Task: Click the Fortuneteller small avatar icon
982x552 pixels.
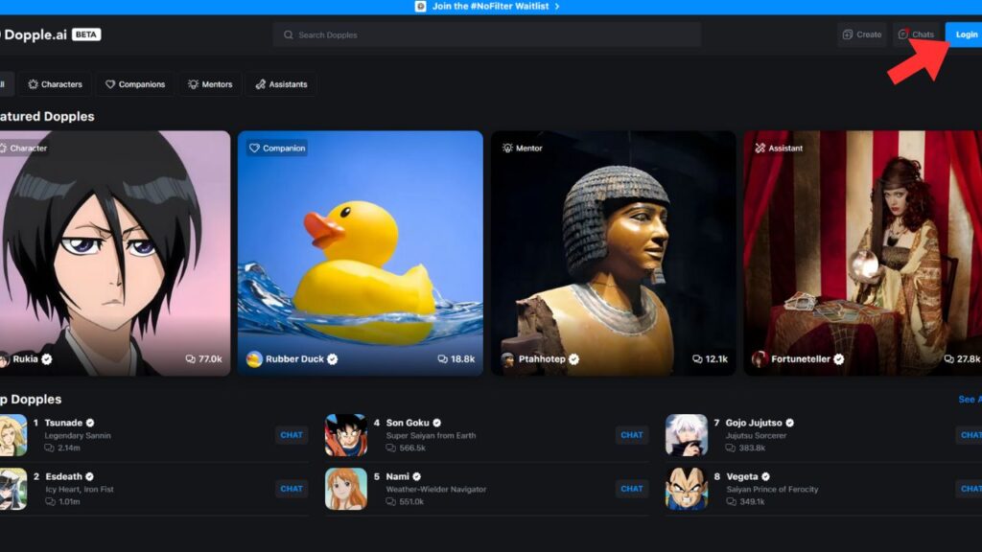Action: pyautogui.click(x=760, y=359)
